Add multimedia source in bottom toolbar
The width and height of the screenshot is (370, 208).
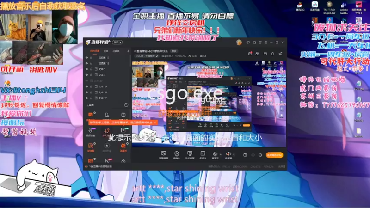tap(203, 155)
